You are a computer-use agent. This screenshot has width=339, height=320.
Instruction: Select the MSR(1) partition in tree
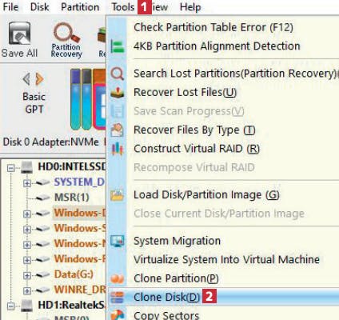pos(71,198)
